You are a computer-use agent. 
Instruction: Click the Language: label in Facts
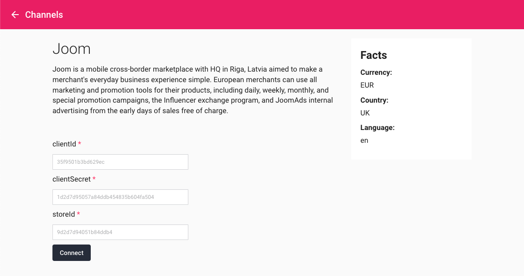click(x=377, y=128)
